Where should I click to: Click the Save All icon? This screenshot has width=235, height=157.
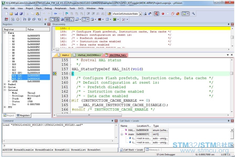pos(21,14)
